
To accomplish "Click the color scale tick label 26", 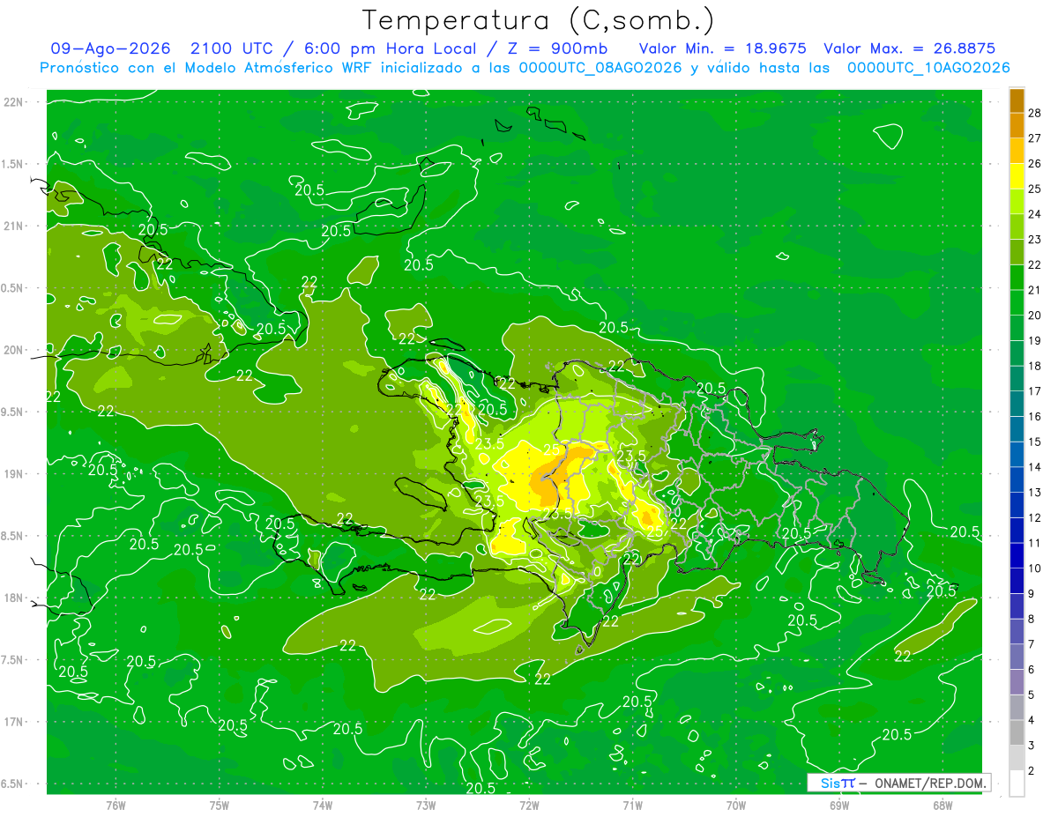I will (x=1035, y=164).
